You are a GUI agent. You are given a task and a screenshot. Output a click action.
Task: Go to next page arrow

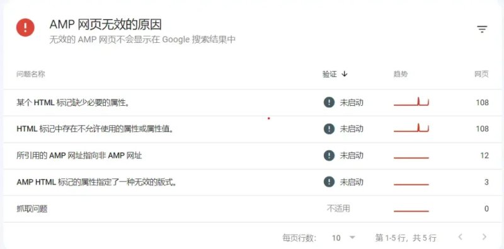click(x=484, y=238)
